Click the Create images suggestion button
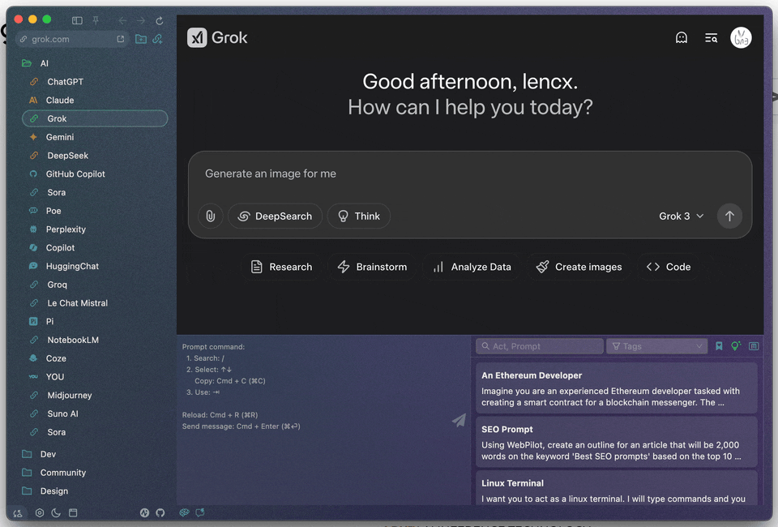The width and height of the screenshot is (778, 527). coord(579,267)
